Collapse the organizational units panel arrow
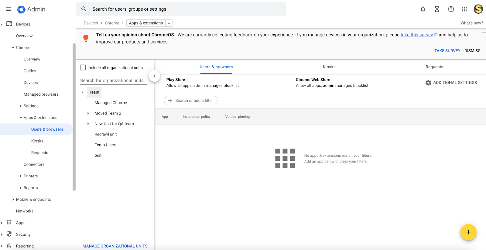Viewport: 486px width, 250px height. (154, 76)
